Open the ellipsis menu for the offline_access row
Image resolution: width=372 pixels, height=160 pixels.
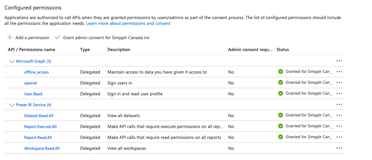click(339, 72)
